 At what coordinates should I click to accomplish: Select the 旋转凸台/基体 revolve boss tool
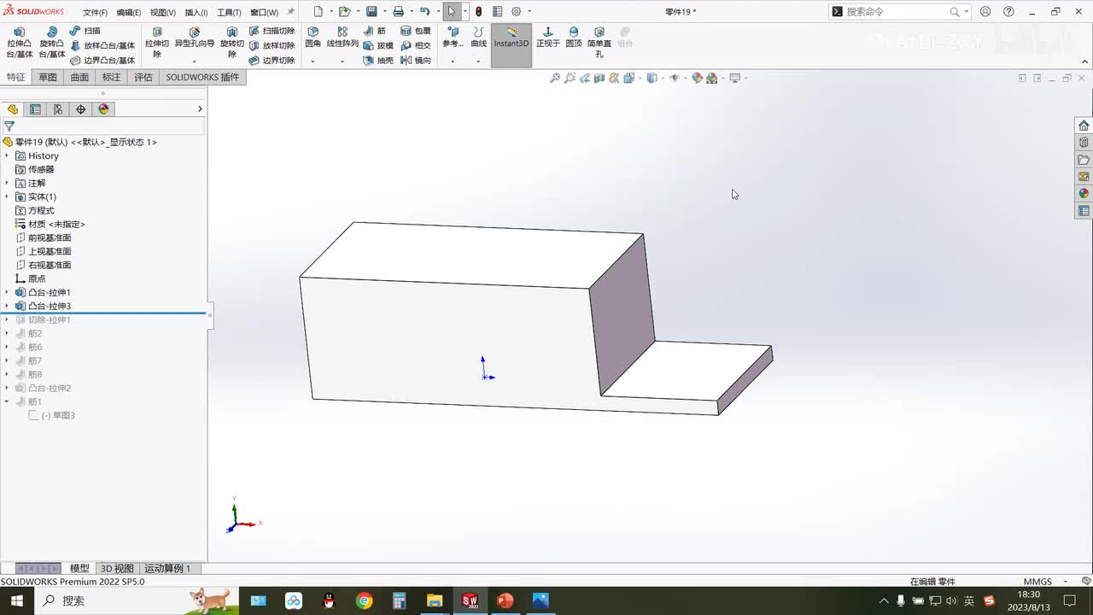pos(51,43)
